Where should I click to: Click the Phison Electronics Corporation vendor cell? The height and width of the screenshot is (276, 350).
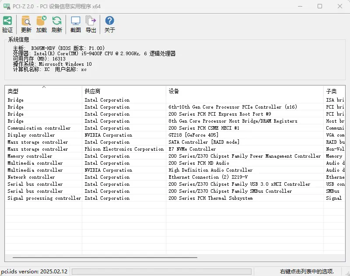[x=124, y=149]
